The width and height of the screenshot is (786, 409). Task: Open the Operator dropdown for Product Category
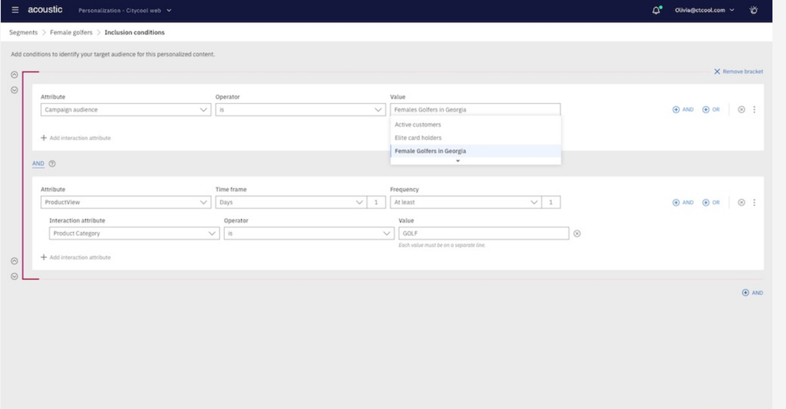coord(309,234)
